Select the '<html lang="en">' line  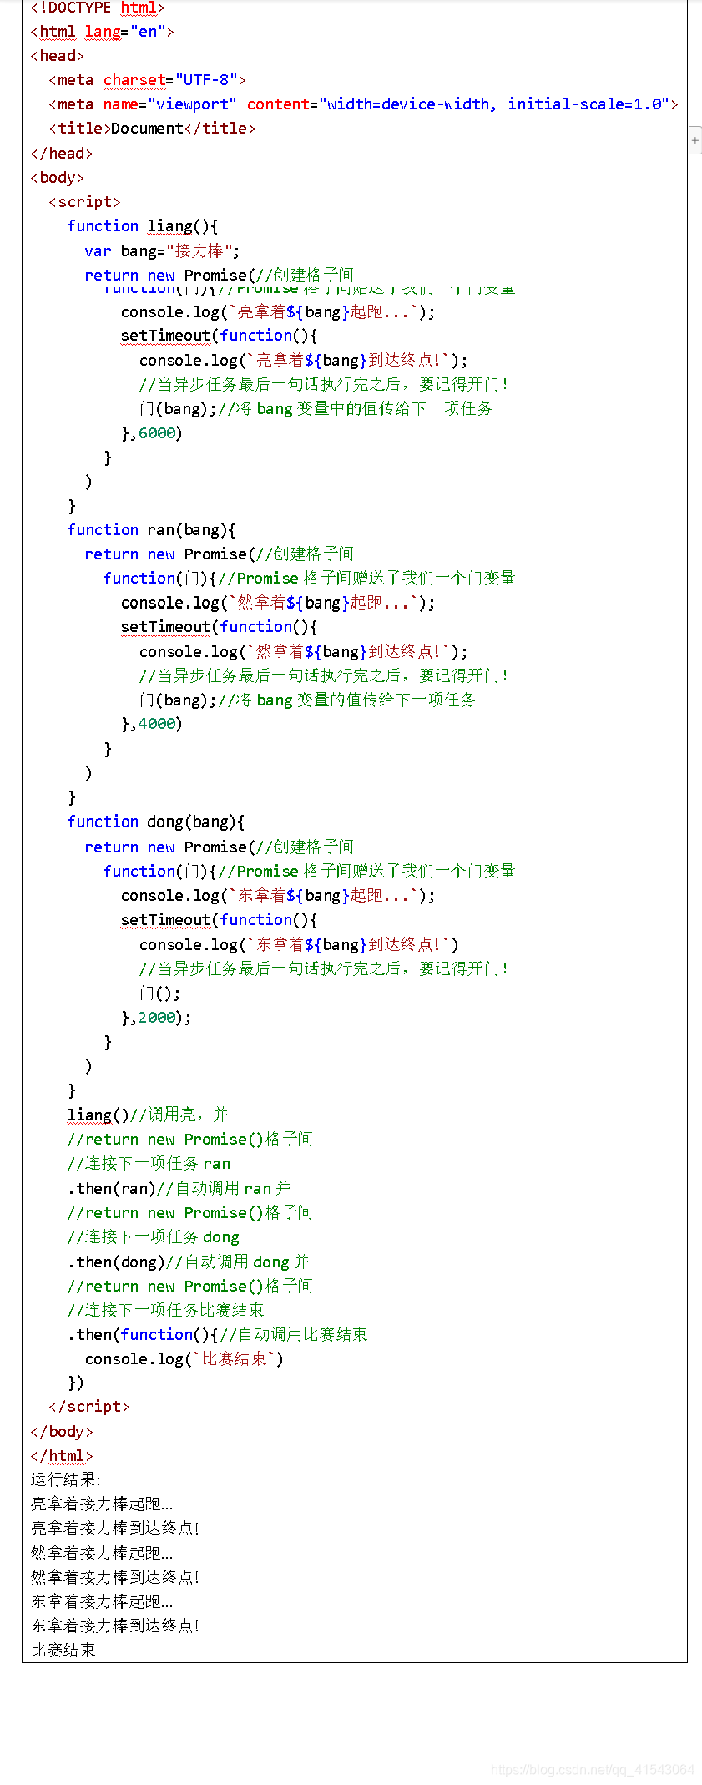[x=103, y=32]
